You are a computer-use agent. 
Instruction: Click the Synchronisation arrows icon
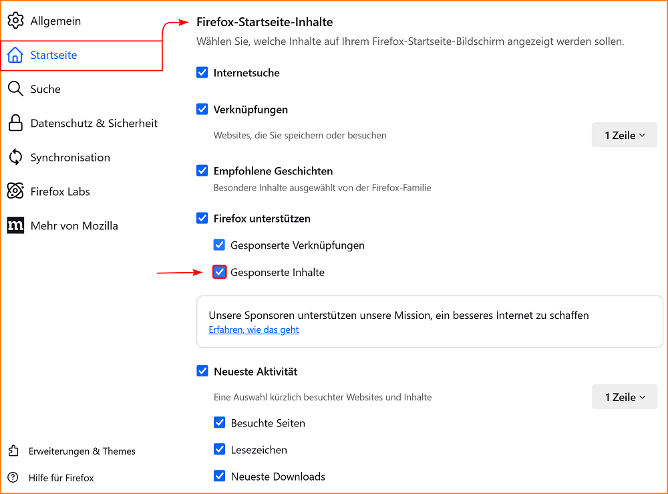pos(15,158)
